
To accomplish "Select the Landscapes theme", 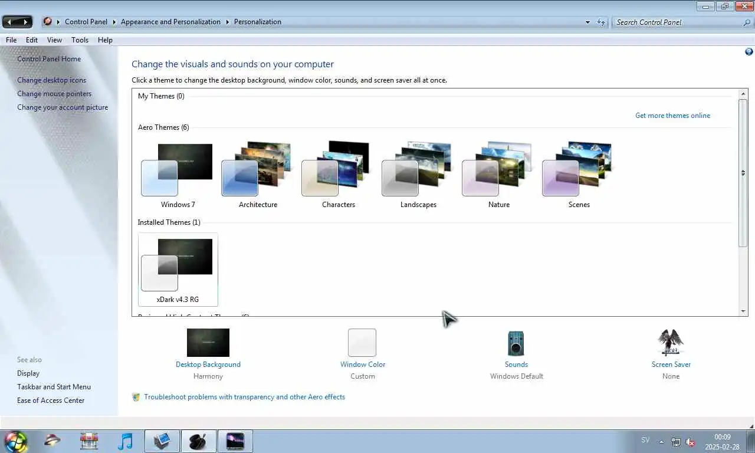I will point(418,175).
